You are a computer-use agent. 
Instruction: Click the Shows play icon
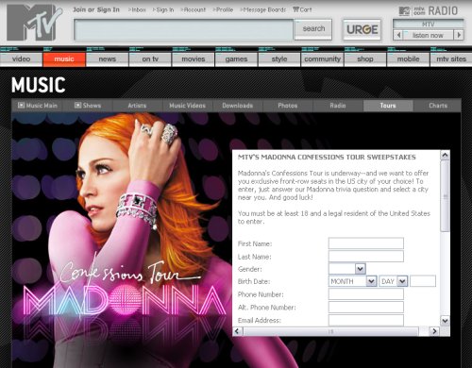(77, 105)
